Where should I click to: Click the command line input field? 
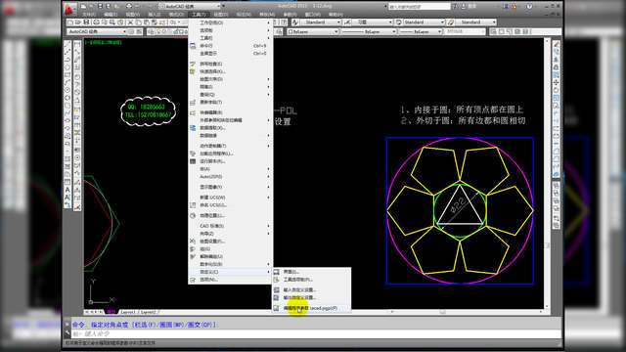315,334
